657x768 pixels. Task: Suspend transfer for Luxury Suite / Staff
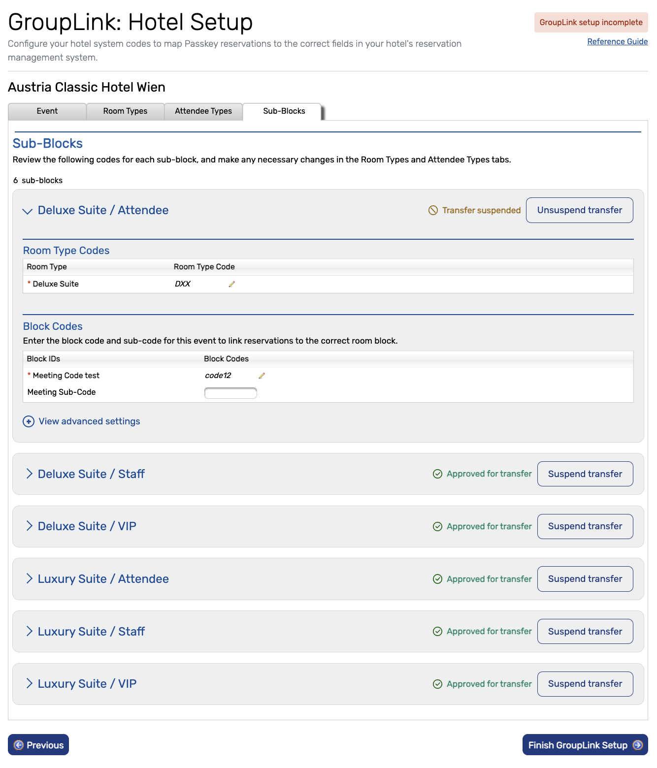coord(585,632)
